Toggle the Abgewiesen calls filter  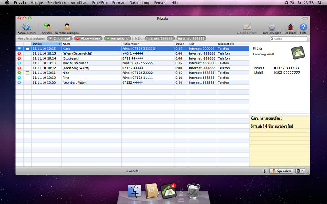point(88,38)
